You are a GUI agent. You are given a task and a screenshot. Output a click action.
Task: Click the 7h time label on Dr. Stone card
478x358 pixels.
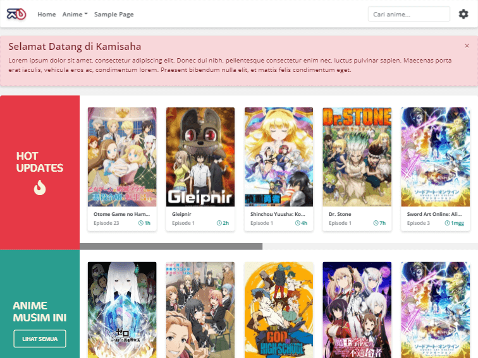coord(383,223)
